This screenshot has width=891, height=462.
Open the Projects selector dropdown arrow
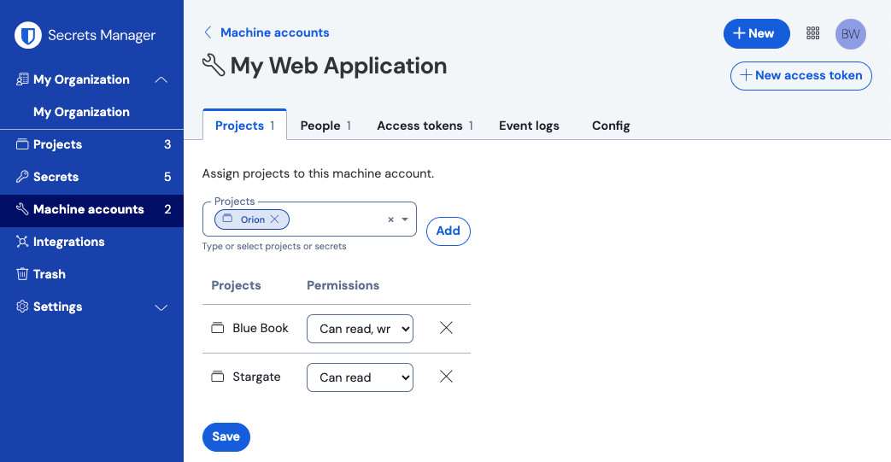pyautogui.click(x=405, y=219)
